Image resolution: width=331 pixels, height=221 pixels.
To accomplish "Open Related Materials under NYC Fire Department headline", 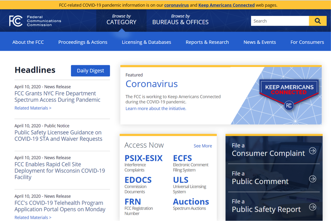I will 33,108.
